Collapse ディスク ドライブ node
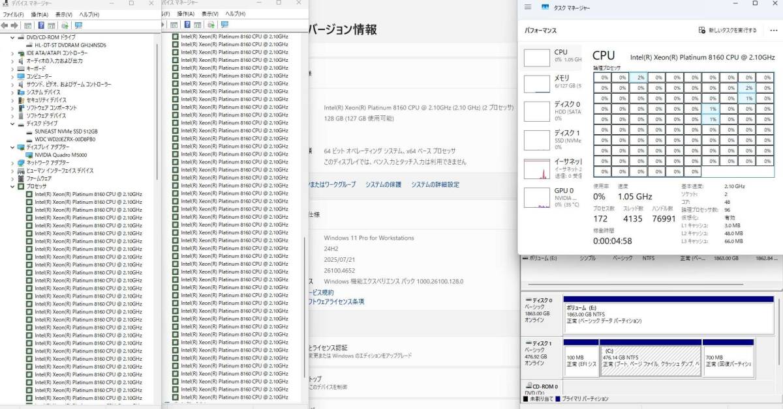 12,124
